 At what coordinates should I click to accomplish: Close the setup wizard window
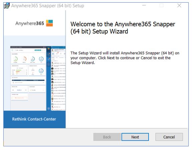click(179, 5)
